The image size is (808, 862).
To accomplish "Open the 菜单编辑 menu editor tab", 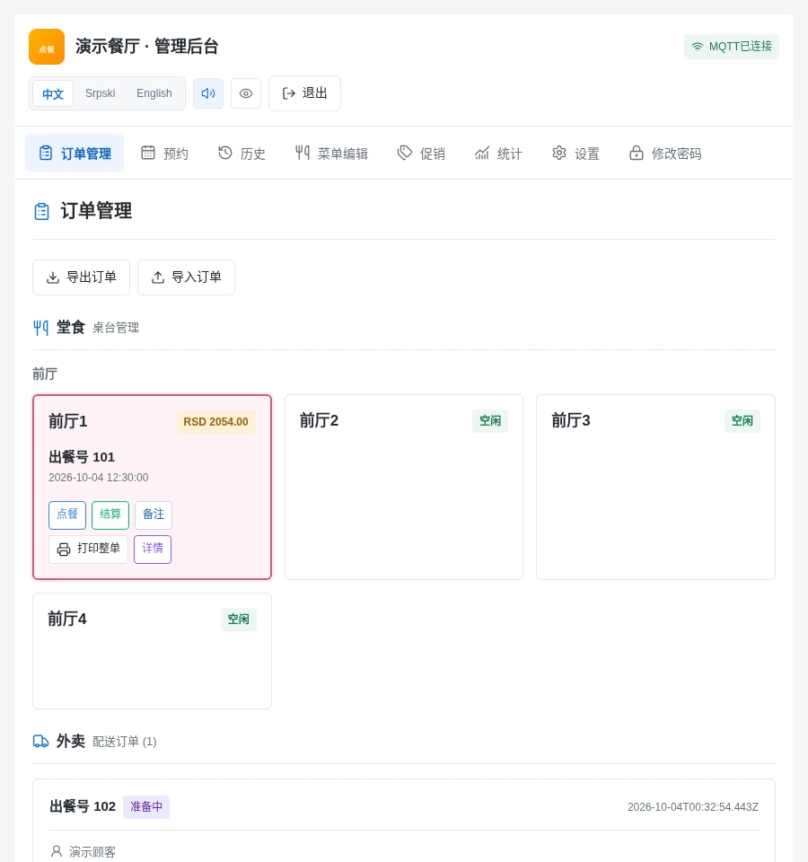I will click(331, 153).
